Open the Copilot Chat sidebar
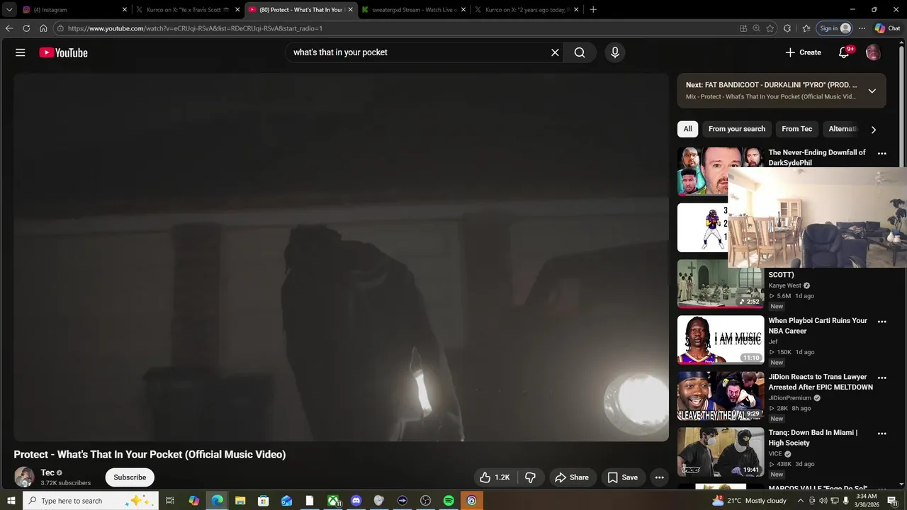The width and height of the screenshot is (907, 510). (x=887, y=28)
